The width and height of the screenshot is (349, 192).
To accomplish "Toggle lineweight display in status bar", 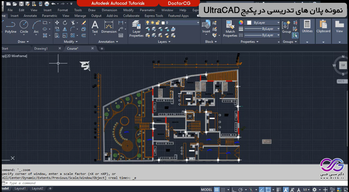I will (279, 190).
